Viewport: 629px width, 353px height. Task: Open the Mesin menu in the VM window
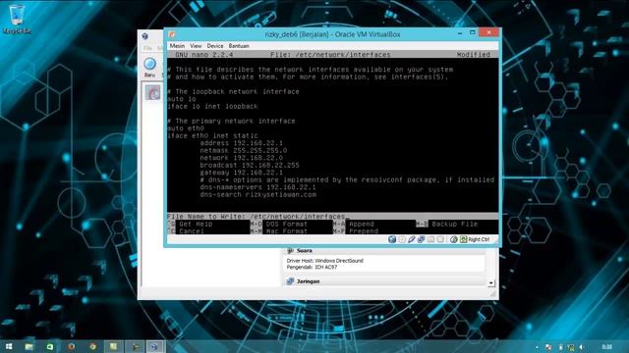(x=177, y=46)
